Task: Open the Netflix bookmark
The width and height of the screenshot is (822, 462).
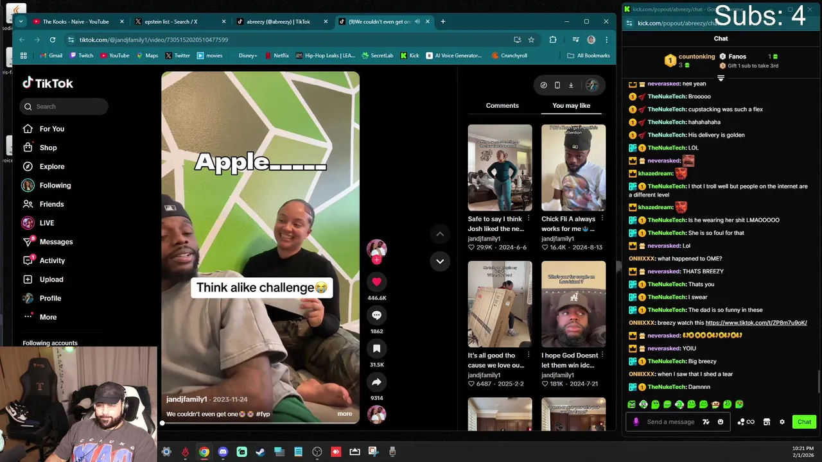Action: (x=275, y=56)
